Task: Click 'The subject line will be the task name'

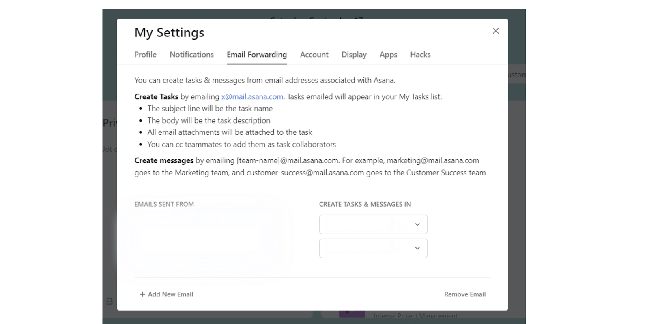Action: [x=210, y=109]
